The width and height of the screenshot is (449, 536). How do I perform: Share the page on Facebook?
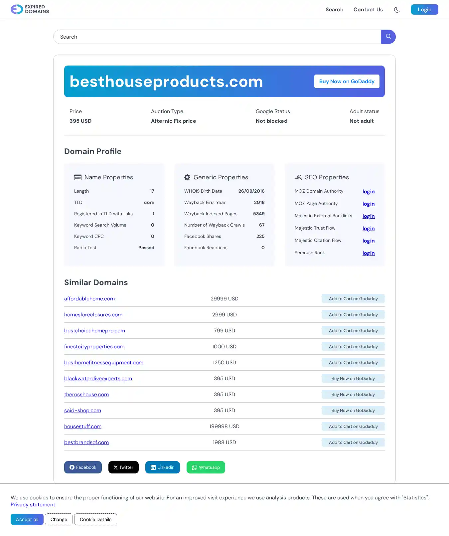click(x=83, y=467)
